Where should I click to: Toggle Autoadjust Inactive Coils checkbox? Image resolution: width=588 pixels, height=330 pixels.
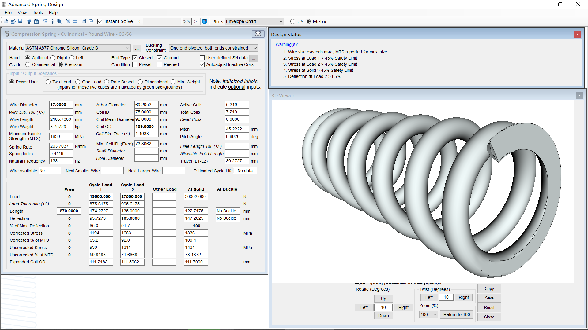(202, 64)
